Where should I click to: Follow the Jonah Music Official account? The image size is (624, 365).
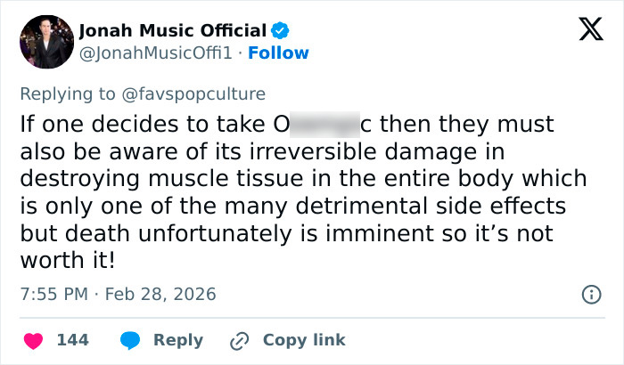(x=279, y=53)
